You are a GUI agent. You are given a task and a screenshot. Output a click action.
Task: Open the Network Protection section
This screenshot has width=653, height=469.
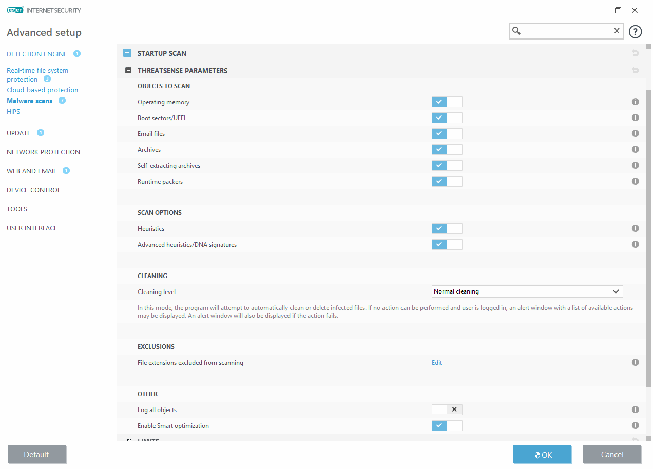pos(43,152)
